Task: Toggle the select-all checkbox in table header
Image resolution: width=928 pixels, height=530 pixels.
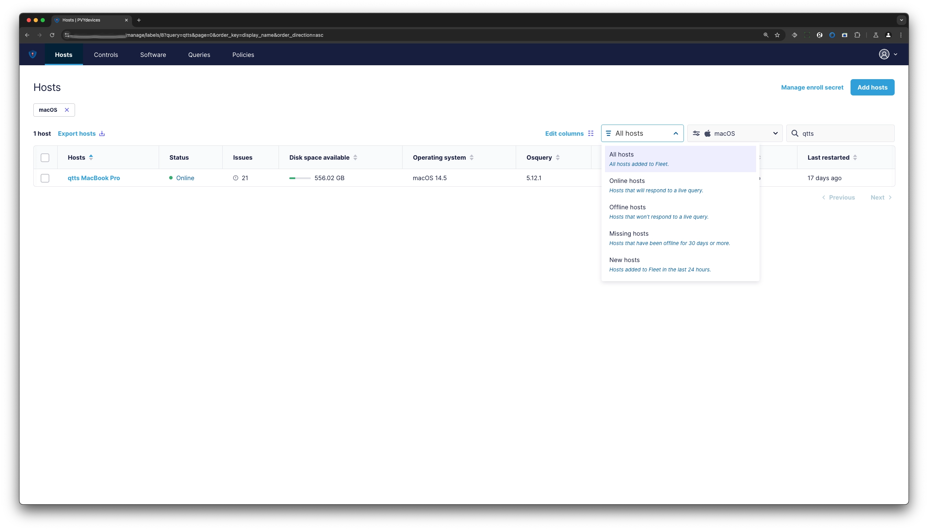Action: (x=45, y=157)
